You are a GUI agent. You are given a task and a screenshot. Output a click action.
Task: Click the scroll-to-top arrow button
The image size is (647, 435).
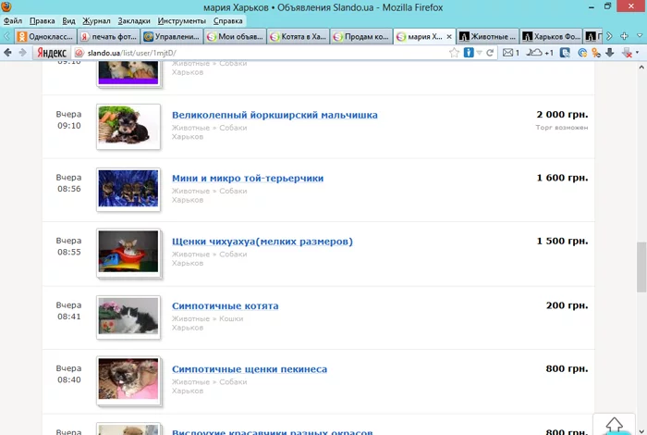(x=614, y=424)
